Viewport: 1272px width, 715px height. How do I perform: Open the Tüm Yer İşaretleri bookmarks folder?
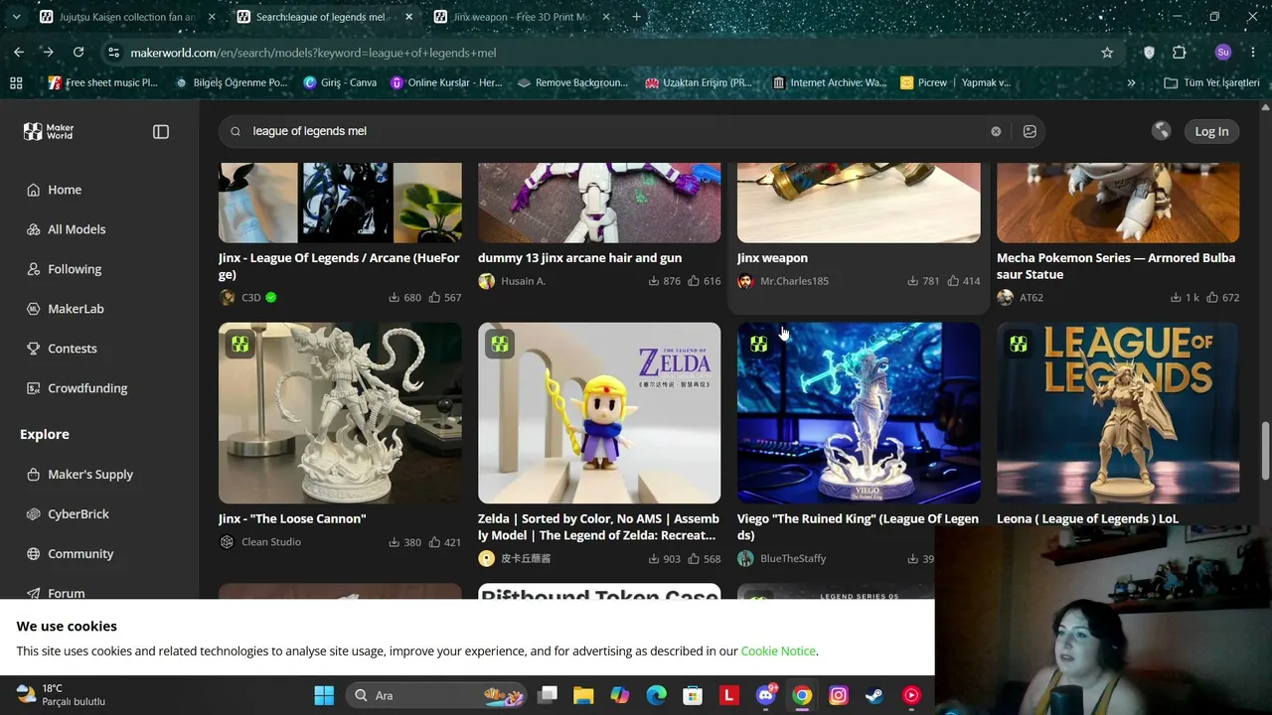1211,82
